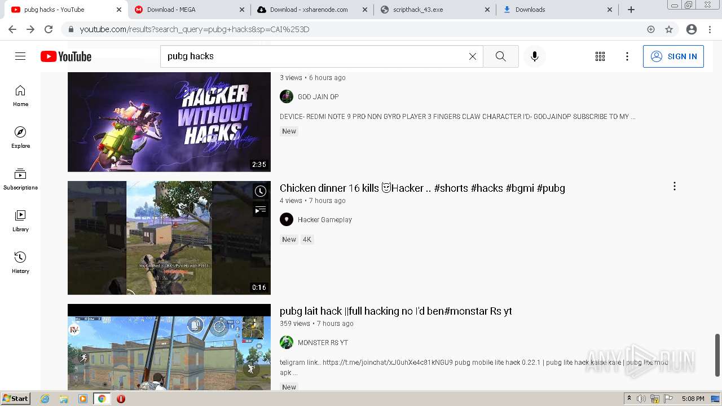Open GOD JAIN OP channel avatar
The width and height of the screenshot is (722, 406).
287,96
